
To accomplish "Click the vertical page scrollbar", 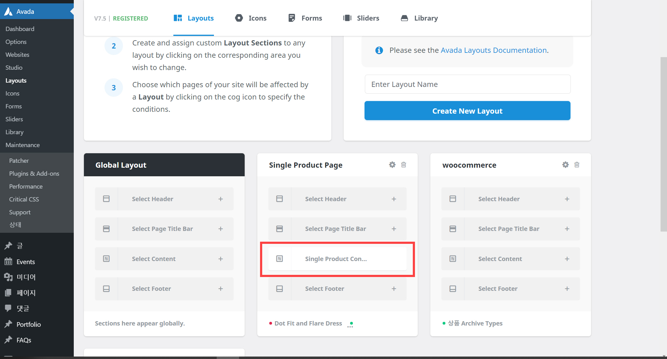I will pos(664,144).
